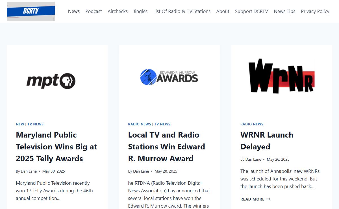This screenshot has height=209, width=339.
Task: Click excerpt 'Maryland Public Television recently won 17 Telly Awards'
Action: point(54,191)
